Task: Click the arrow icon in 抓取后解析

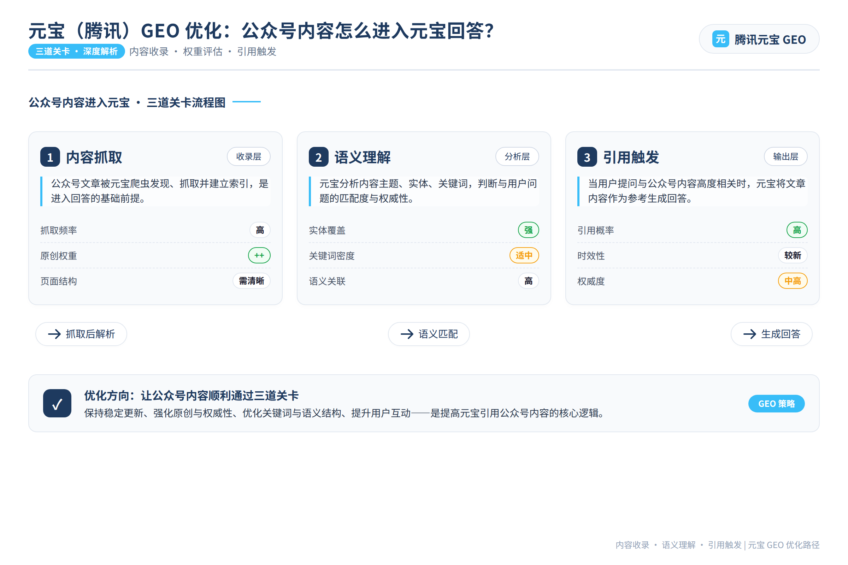Action: [54, 334]
